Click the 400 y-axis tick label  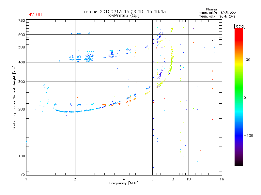(22, 62)
